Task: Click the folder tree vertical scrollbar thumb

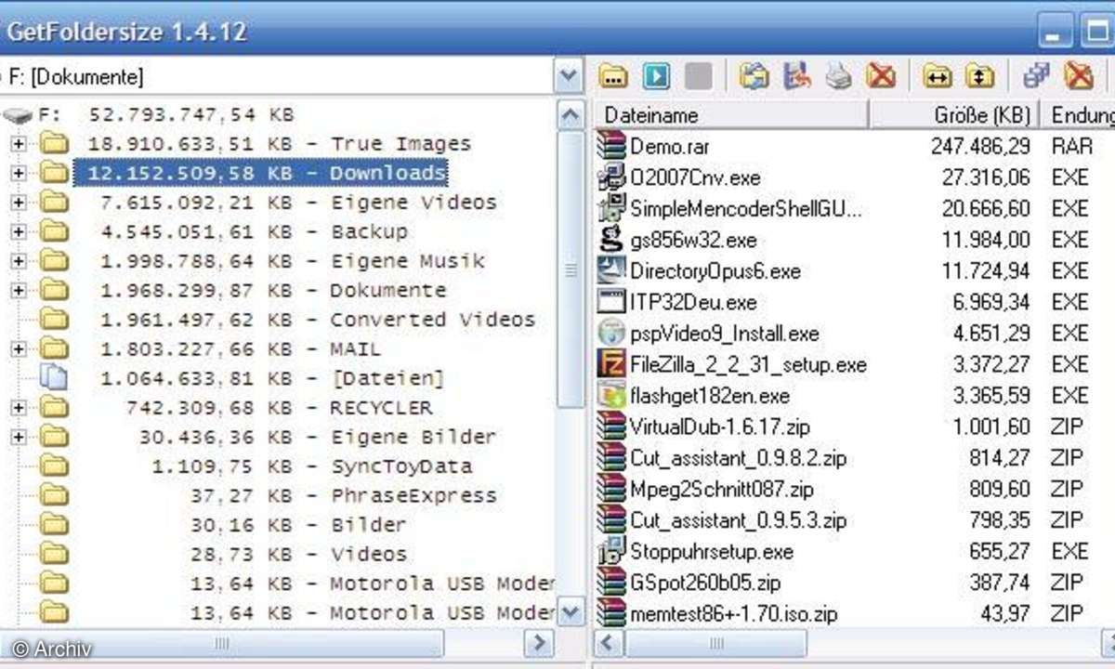Action: [x=571, y=269]
